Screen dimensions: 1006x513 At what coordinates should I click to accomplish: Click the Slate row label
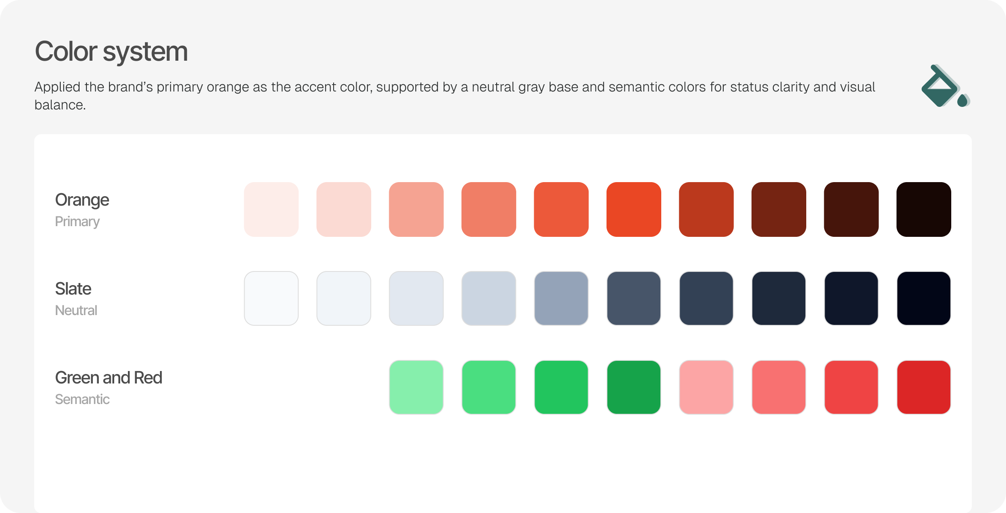73,289
